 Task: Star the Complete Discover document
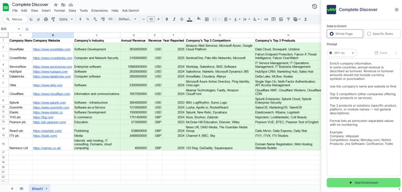[x=56, y=4]
